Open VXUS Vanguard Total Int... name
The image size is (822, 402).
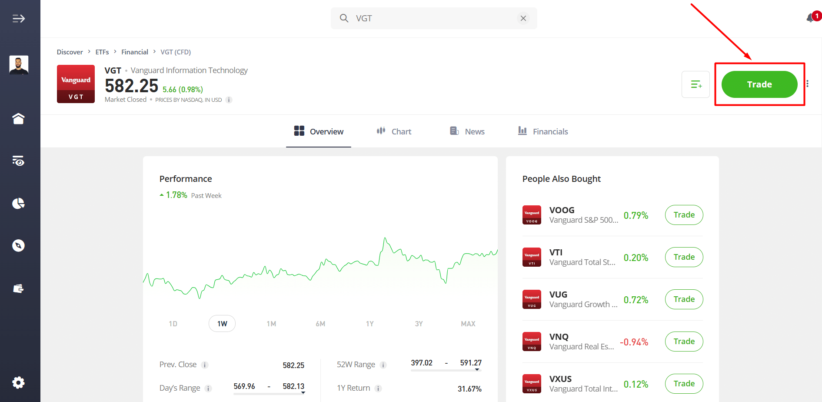[583, 389]
